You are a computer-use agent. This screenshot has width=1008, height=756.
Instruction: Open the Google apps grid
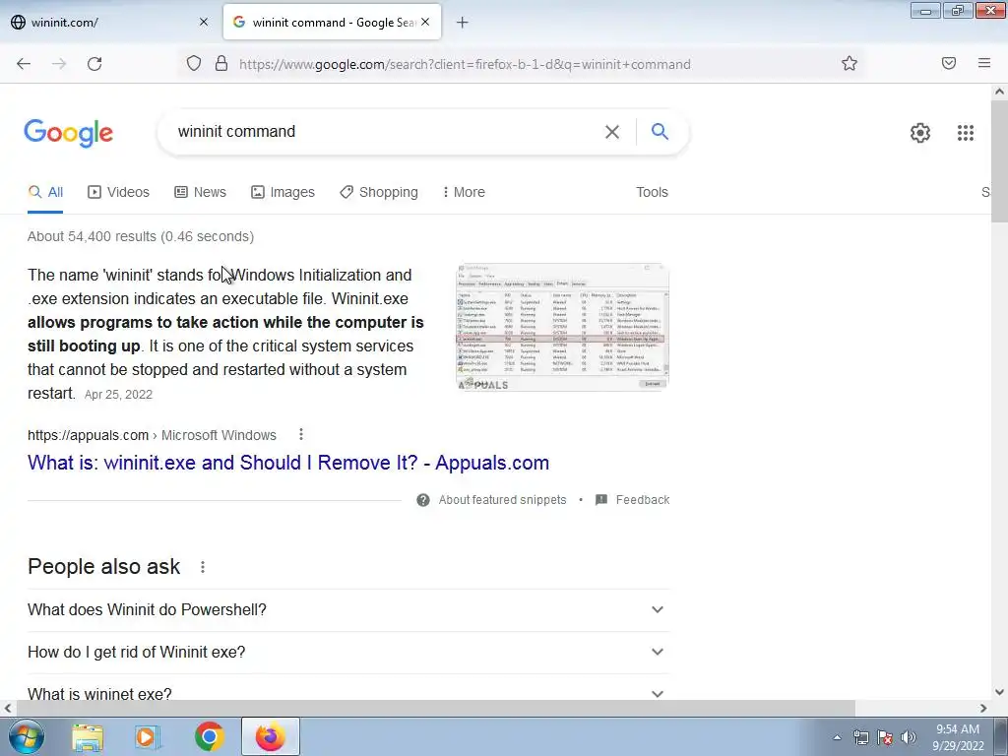965,133
